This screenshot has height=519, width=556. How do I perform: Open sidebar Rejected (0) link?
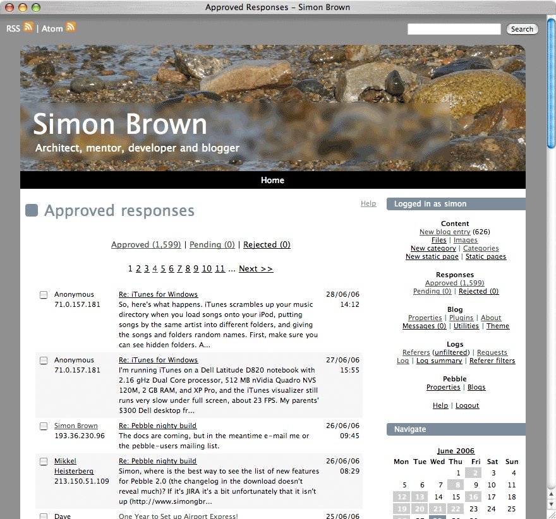478,291
